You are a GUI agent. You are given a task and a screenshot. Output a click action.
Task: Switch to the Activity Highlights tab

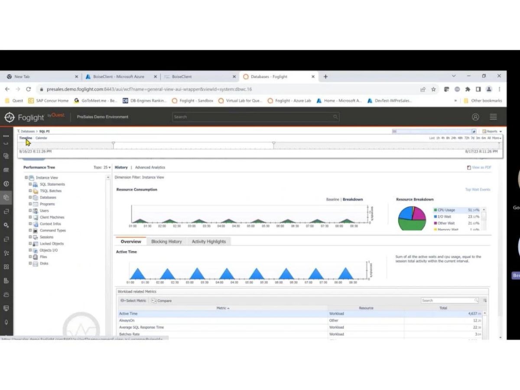click(x=209, y=242)
